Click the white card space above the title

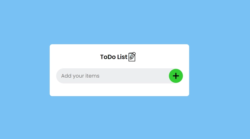119,48
